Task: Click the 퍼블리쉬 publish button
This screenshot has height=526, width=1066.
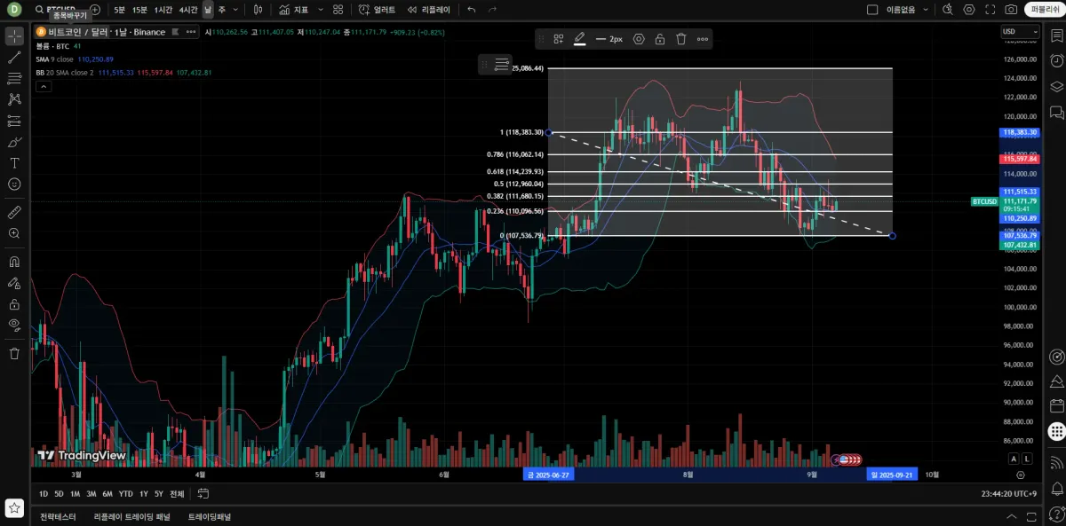Action: click(1043, 9)
